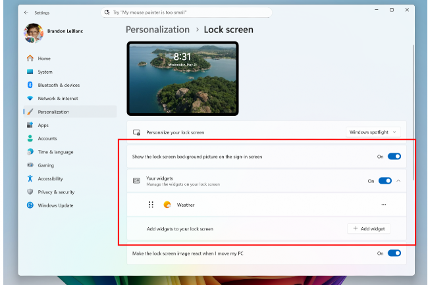Toggle lock screen background on sign-in screen
This screenshot has height=285, width=428.
point(394,157)
